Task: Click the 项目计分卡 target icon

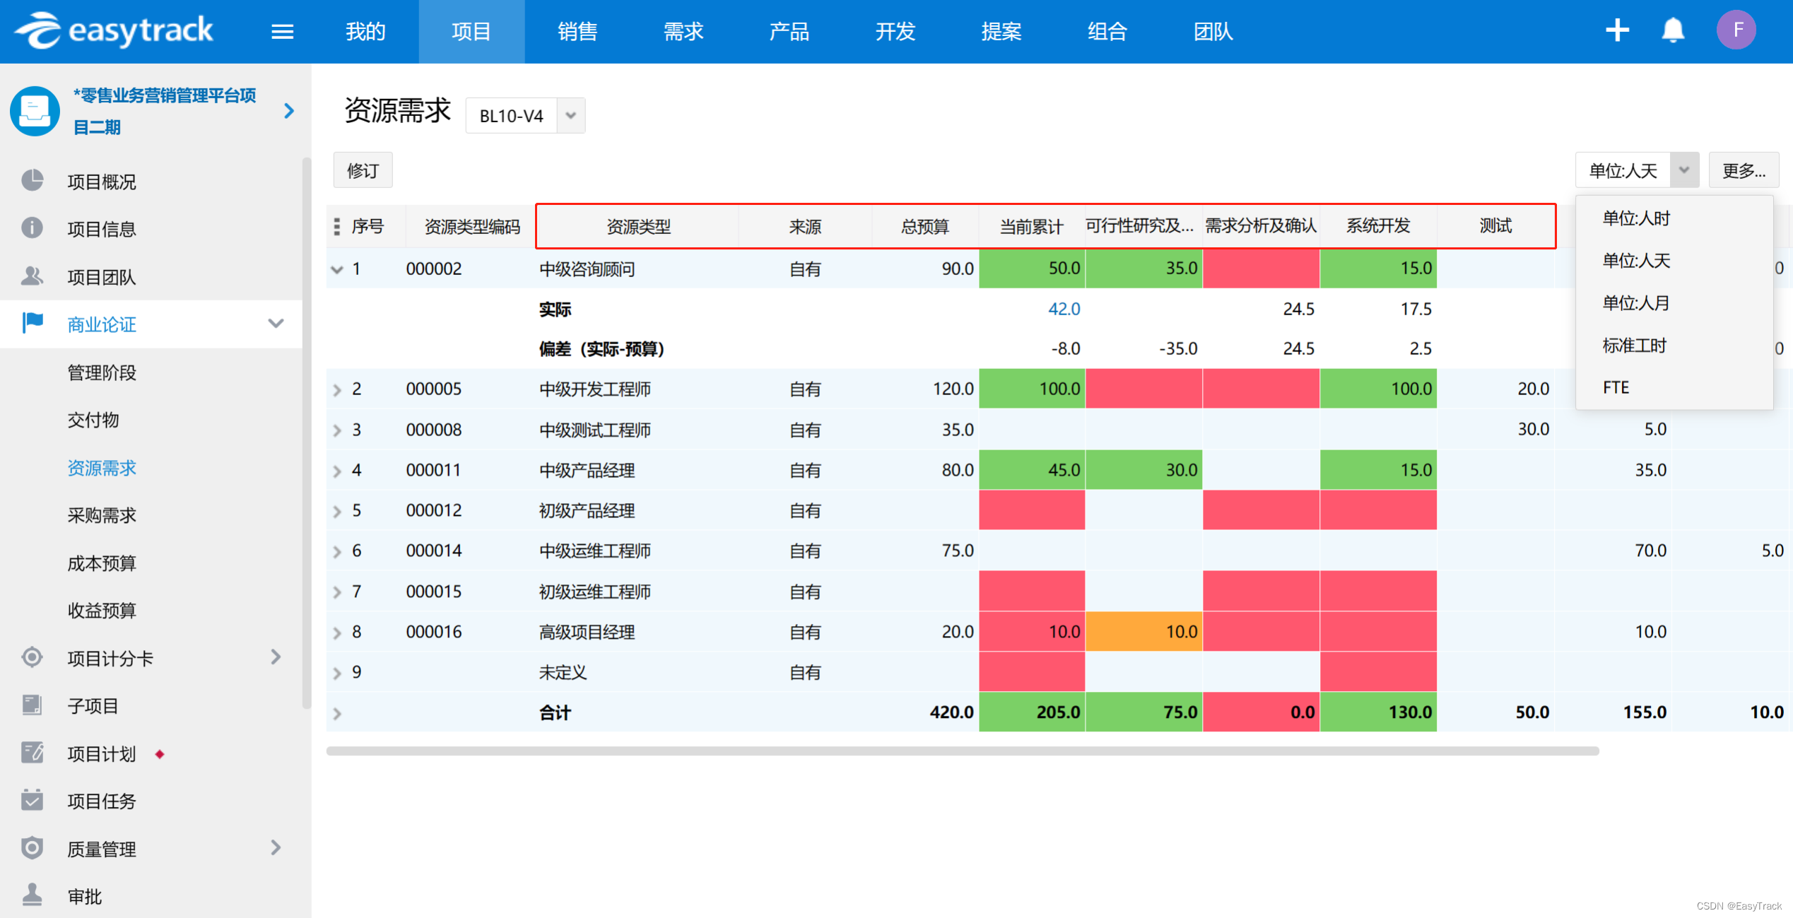Action: 32,657
